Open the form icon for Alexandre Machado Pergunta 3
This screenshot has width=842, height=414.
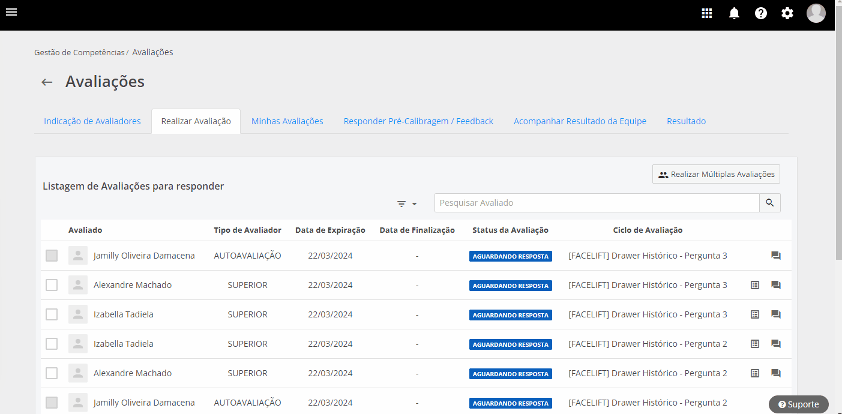(755, 285)
